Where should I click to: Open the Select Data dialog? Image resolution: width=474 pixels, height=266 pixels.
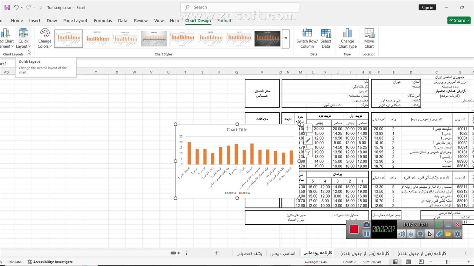pyautogui.click(x=326, y=38)
